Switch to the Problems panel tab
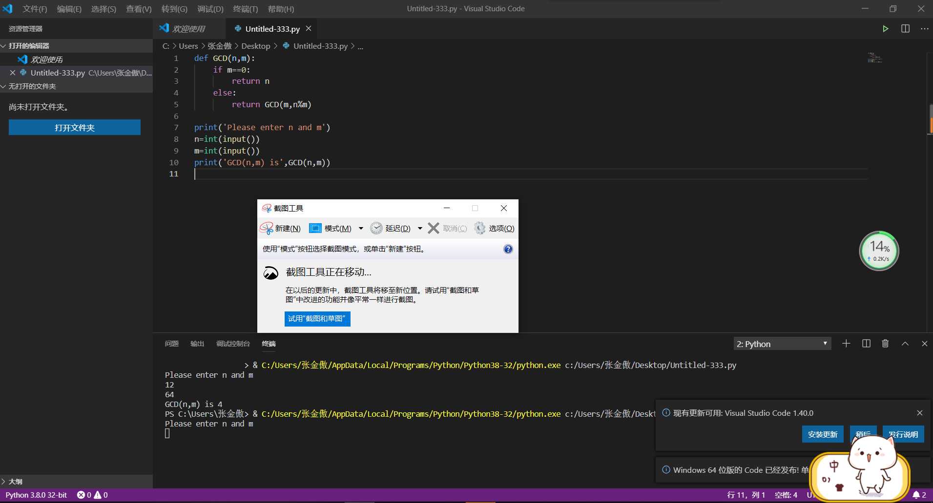Viewport: 933px width, 503px height. click(x=172, y=344)
